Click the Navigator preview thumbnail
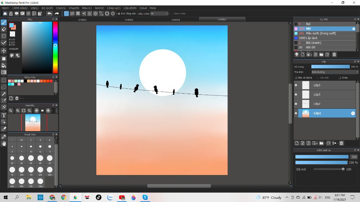360x202 pixels. (33, 122)
